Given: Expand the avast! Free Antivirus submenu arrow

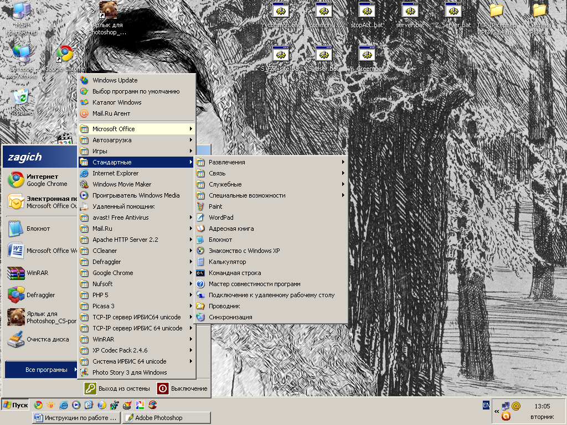Looking at the screenshot, I should 190,217.
